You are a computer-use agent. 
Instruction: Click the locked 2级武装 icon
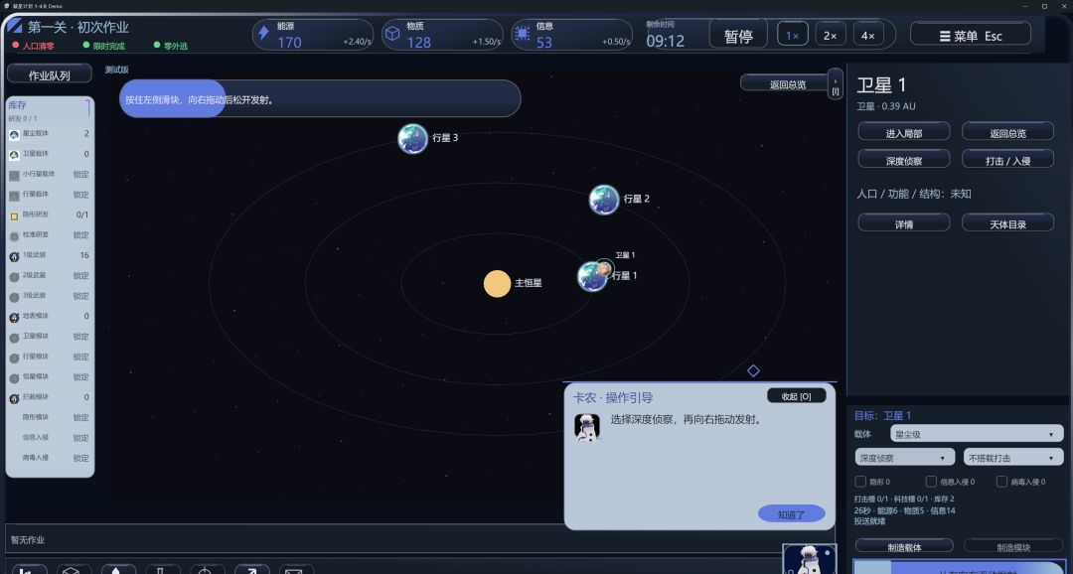pos(14,277)
